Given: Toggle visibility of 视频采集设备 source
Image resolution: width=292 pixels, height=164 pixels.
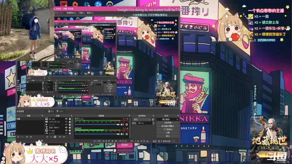Looking at the screenshot, I should (x=66, y=122).
